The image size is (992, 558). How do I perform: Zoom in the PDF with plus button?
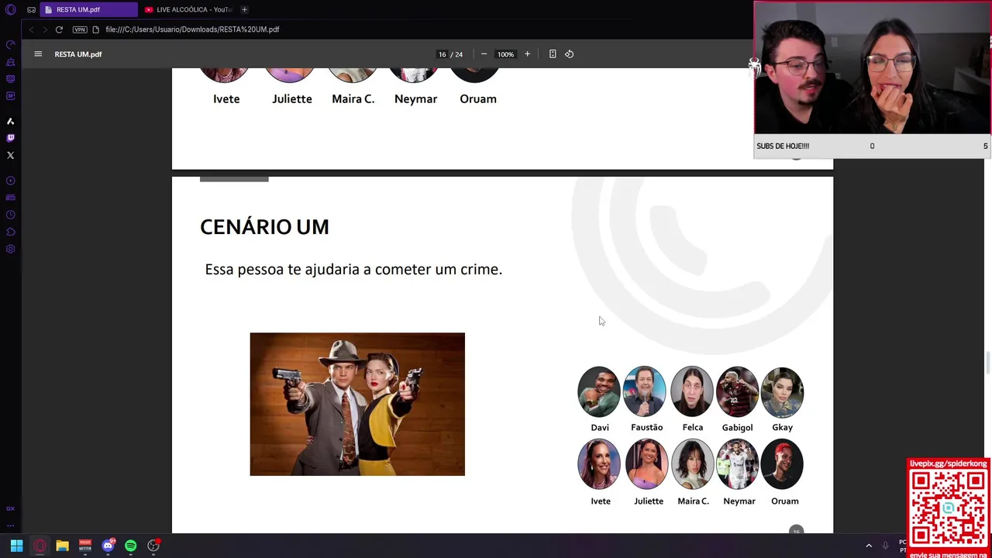[x=527, y=54]
